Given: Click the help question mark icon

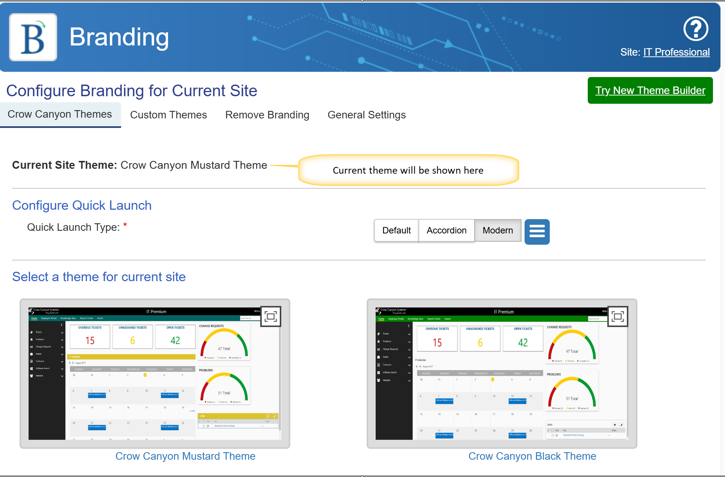Looking at the screenshot, I should [x=696, y=29].
